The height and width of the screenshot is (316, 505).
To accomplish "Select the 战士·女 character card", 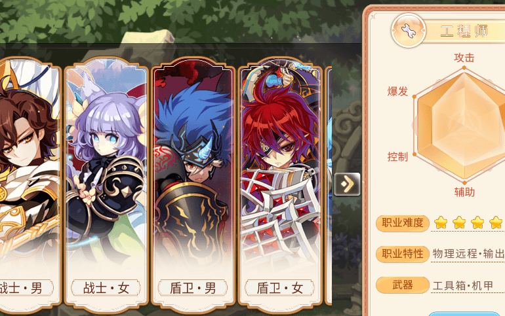I will (106, 186).
